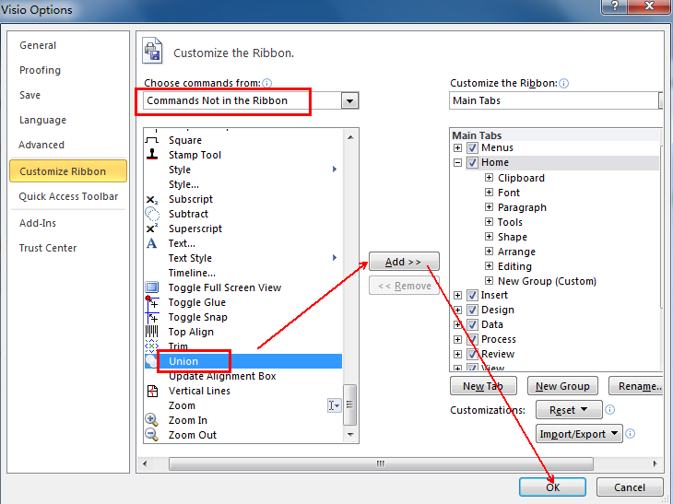This screenshot has height=504, width=673.
Task: Click the Toggle Glue icon
Action: tap(152, 302)
